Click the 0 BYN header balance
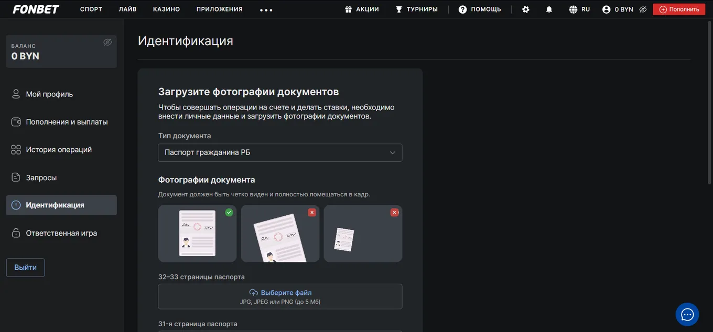 (624, 9)
